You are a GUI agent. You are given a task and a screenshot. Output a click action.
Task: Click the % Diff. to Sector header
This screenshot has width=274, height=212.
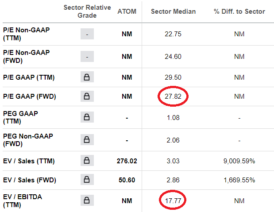tap(239, 12)
